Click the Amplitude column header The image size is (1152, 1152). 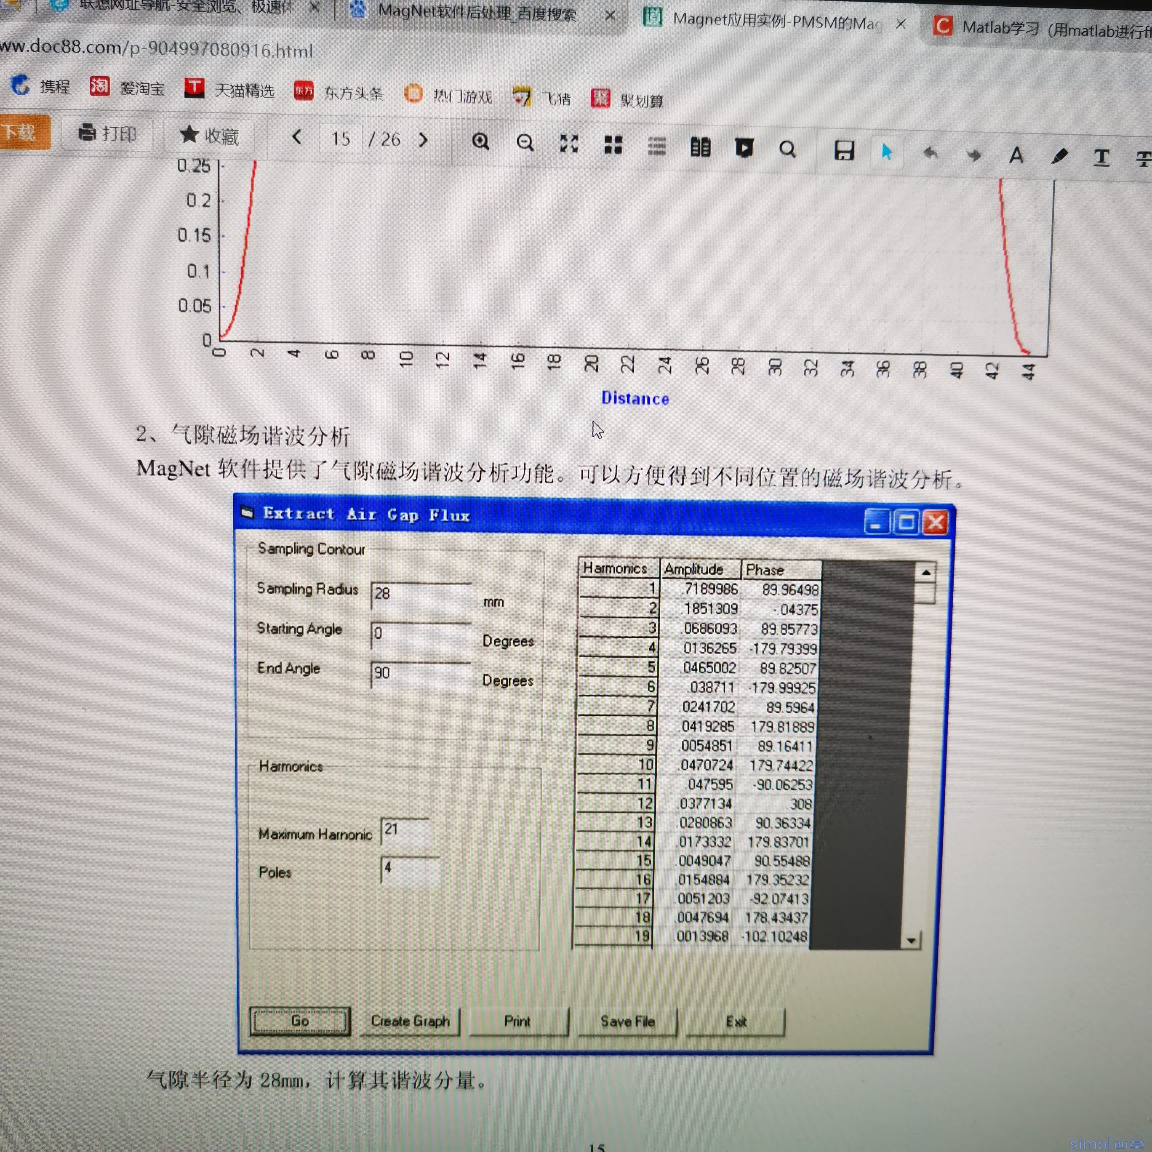700,569
